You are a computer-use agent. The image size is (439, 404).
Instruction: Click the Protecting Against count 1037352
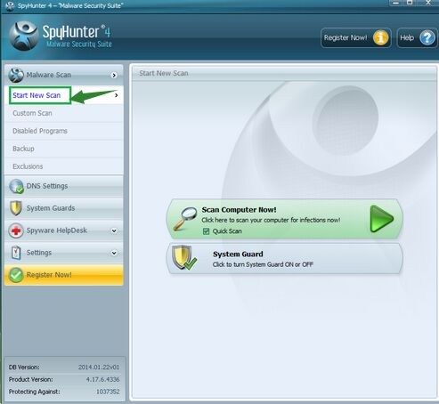(108, 392)
